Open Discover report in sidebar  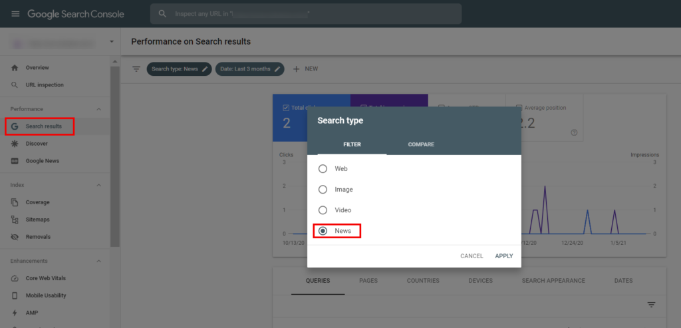[37, 143]
